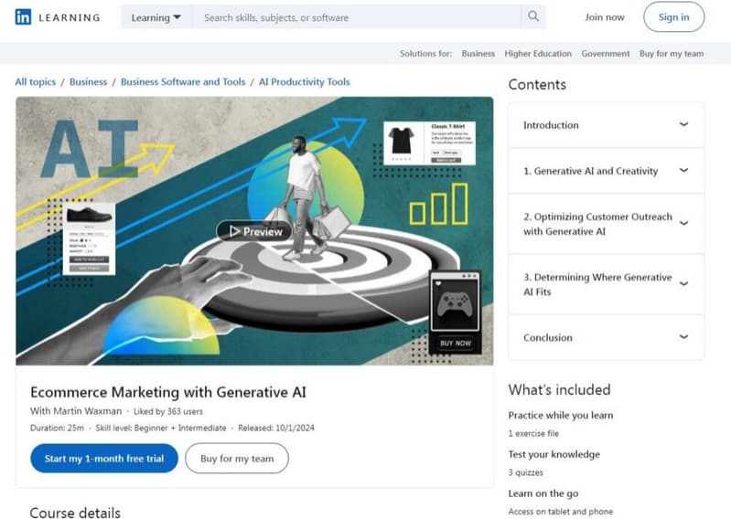Play the course Preview video

click(x=255, y=231)
